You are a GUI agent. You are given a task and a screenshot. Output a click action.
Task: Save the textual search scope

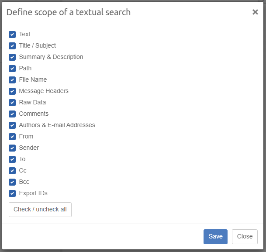(215, 237)
